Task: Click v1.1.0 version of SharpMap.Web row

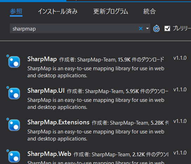Action: coord(180,153)
